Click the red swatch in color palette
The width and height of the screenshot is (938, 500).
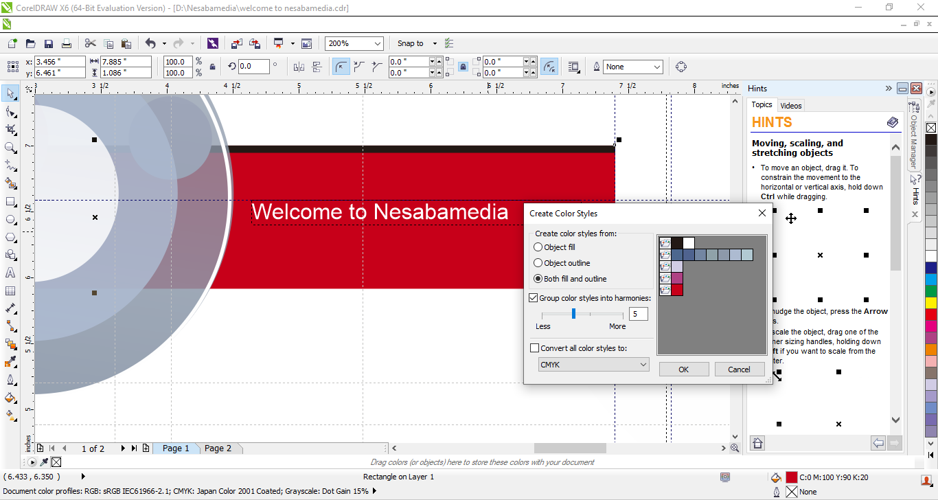click(931, 314)
